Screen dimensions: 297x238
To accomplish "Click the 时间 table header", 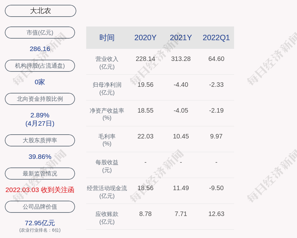I will tap(107, 38).
